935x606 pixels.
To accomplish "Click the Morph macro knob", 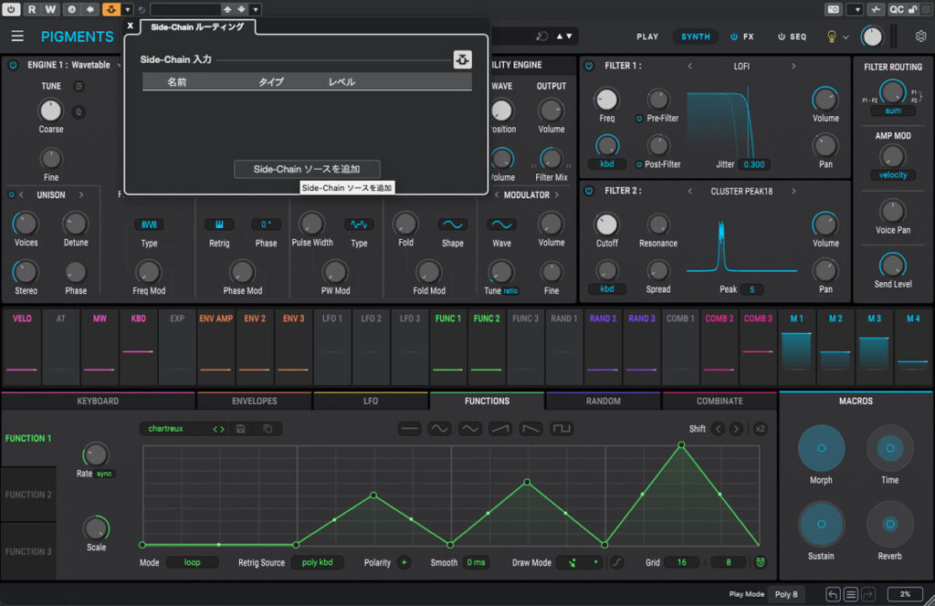I will tap(821, 448).
